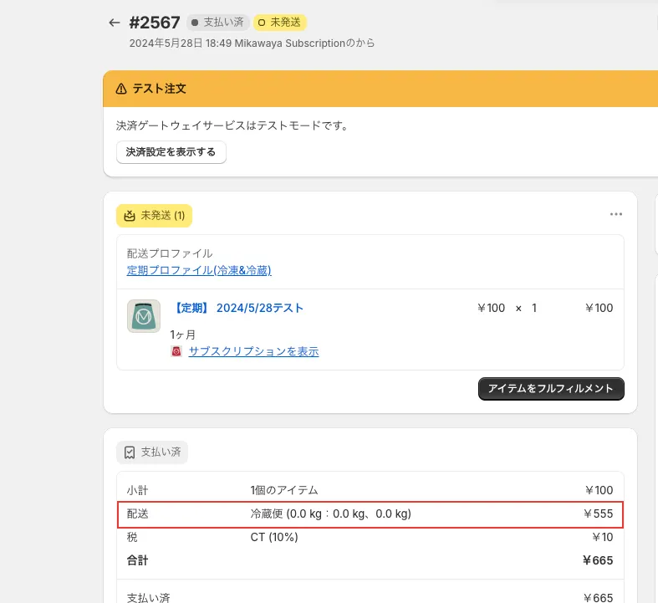Click the order number #2567 heading
658x603 pixels.
pos(155,23)
